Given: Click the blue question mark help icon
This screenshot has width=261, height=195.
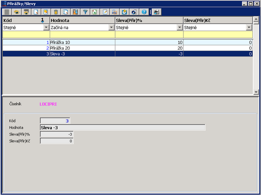Looking at the screenshot, I should (144, 12).
